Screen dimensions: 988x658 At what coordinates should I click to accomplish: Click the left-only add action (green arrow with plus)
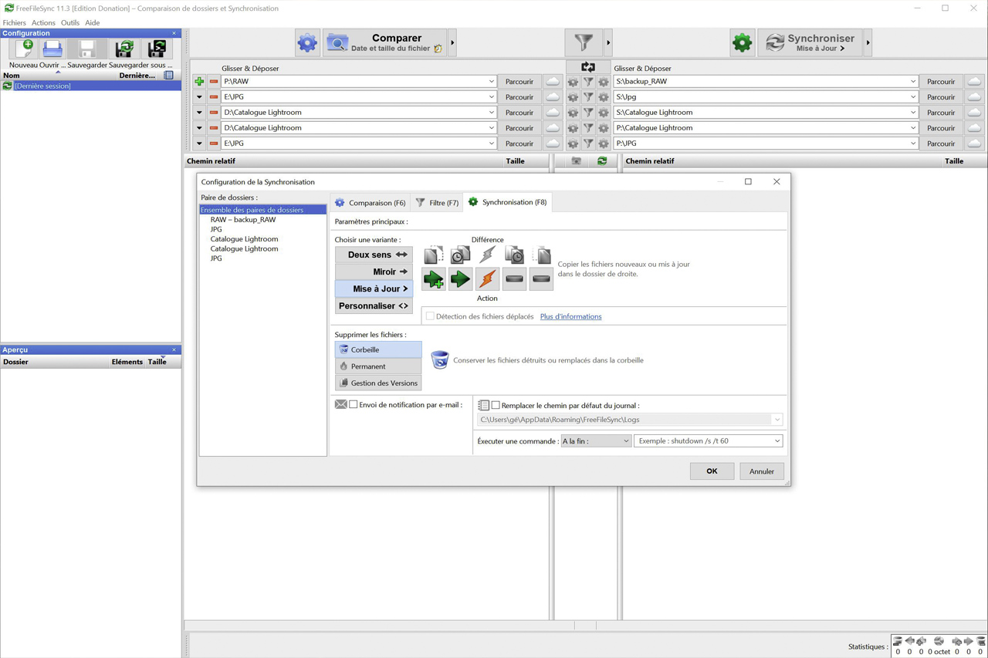(x=434, y=279)
